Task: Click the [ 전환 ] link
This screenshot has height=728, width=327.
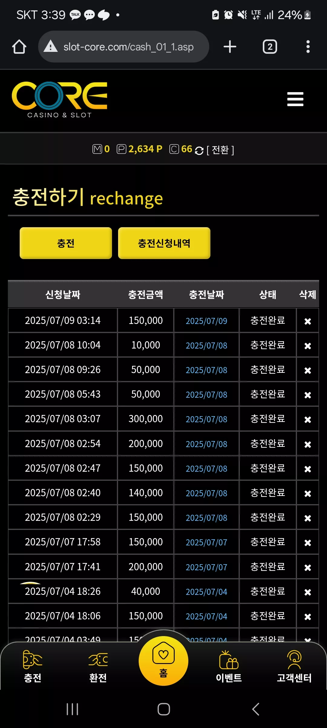Action: [220, 150]
